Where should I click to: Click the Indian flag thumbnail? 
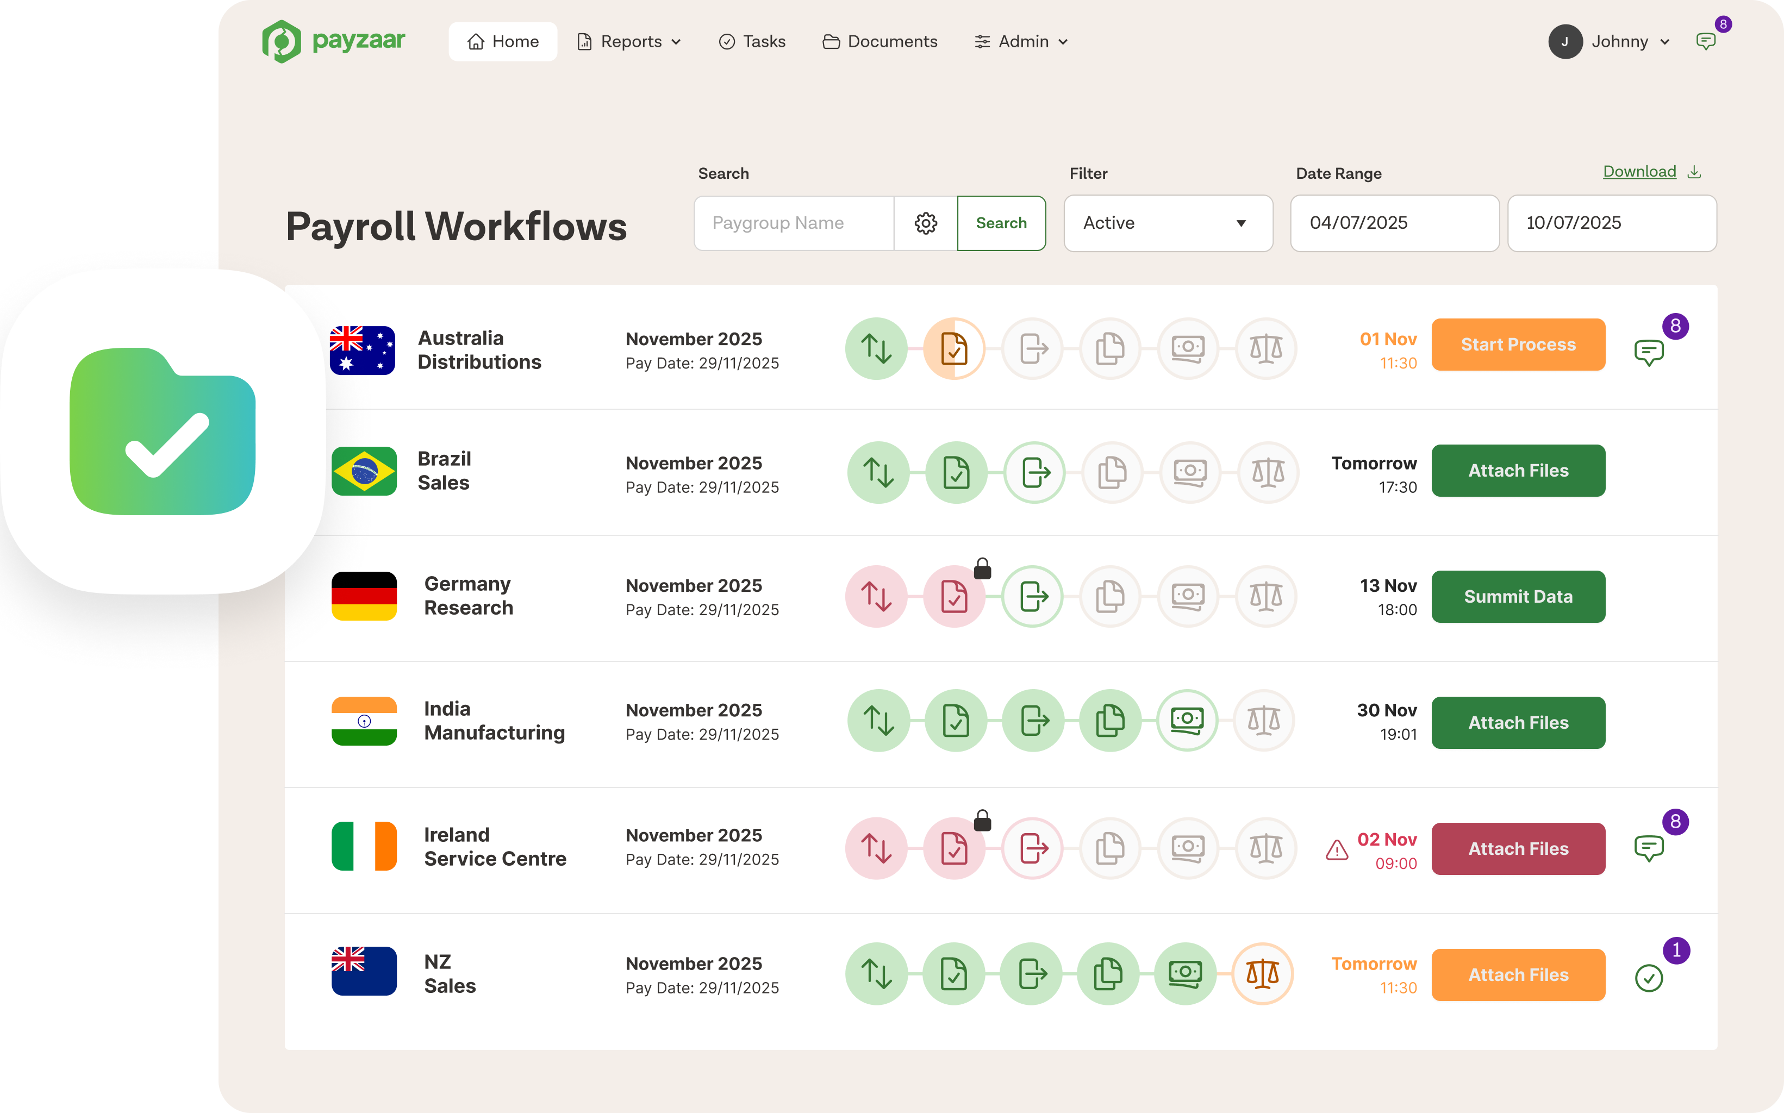tap(364, 721)
